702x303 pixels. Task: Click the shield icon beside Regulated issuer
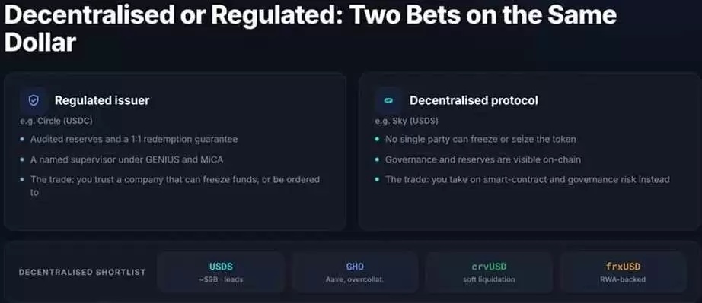point(34,100)
